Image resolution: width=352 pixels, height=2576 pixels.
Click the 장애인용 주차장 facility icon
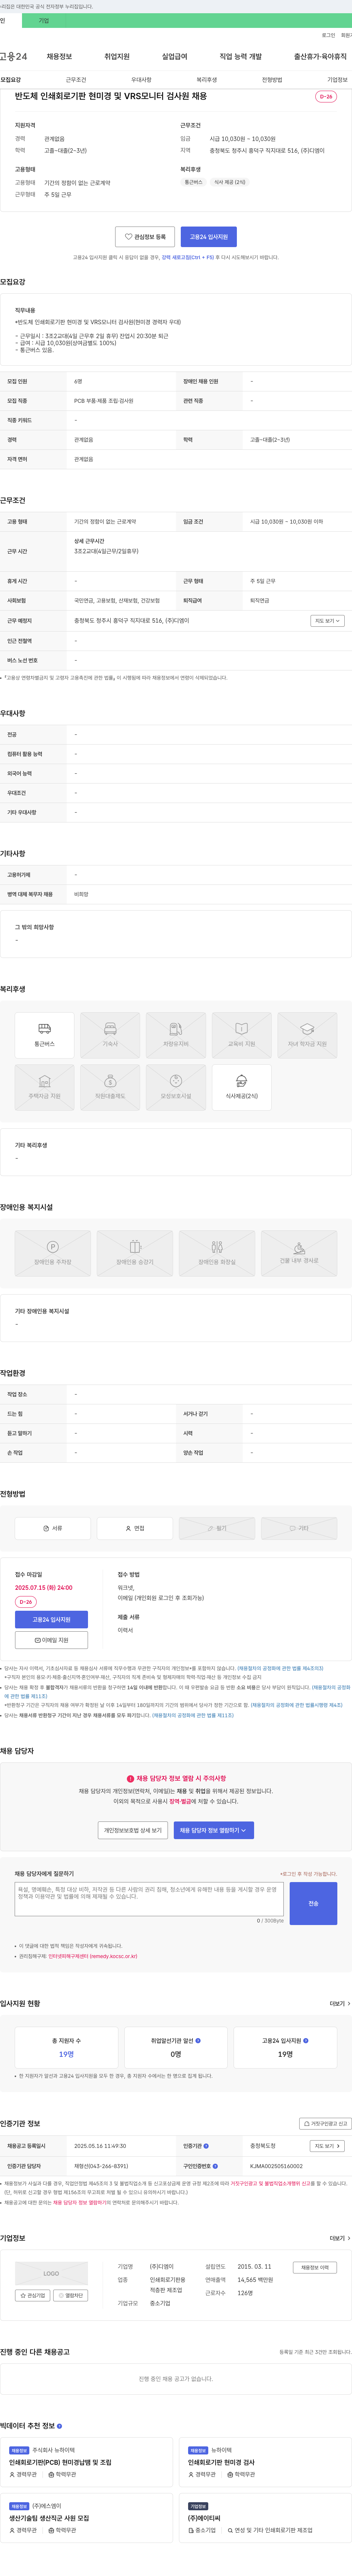tap(53, 1253)
